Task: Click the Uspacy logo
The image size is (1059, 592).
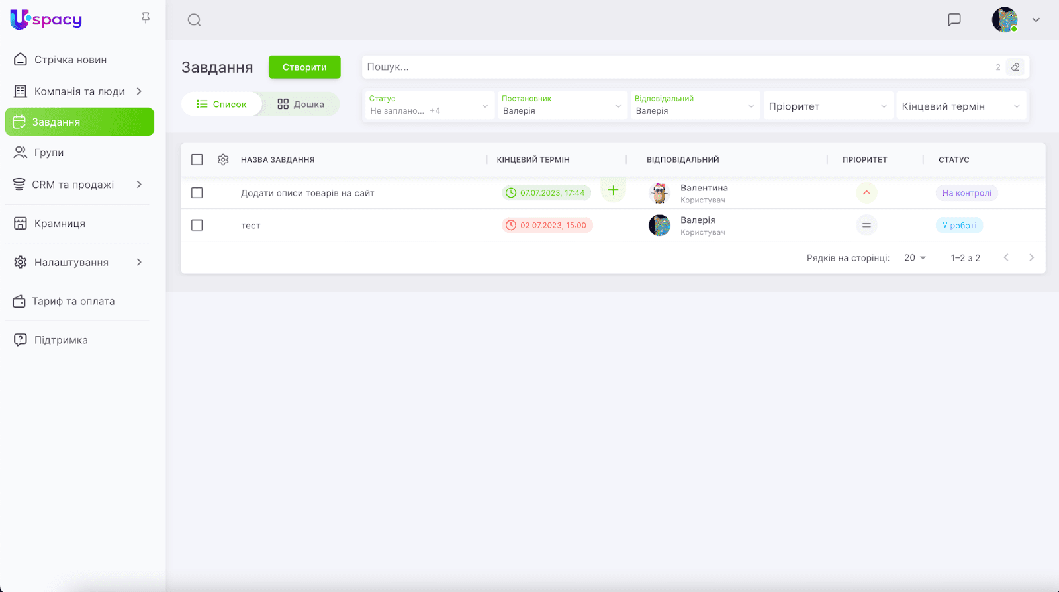Action: click(x=46, y=19)
